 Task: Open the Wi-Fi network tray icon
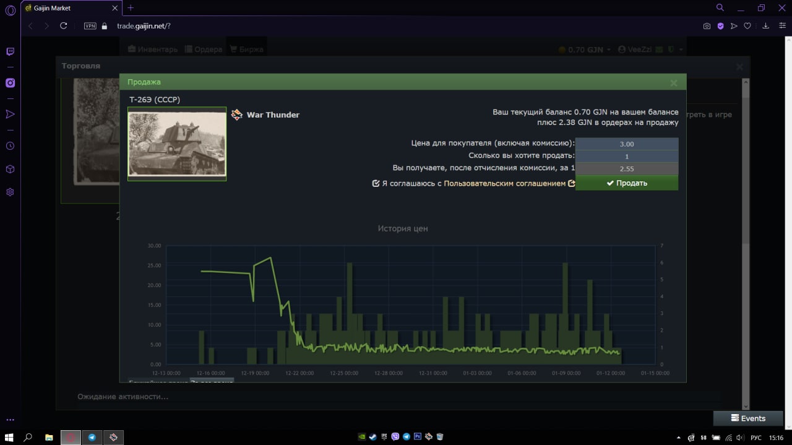[728, 437]
